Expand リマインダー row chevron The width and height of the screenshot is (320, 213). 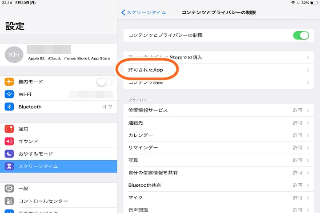(308, 148)
